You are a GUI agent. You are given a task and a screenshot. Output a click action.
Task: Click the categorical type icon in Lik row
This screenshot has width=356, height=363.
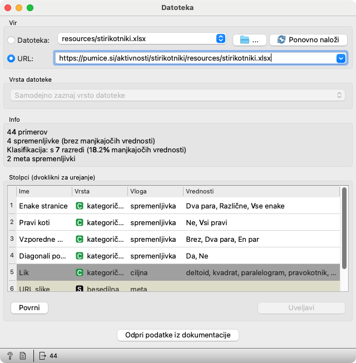coord(80,273)
